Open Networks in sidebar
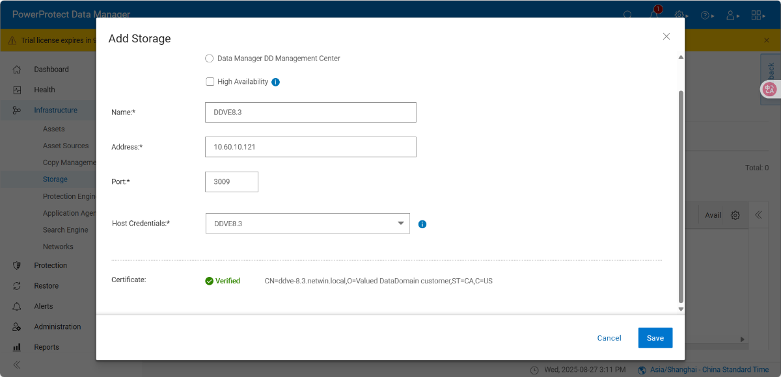This screenshot has width=781, height=377. click(58, 247)
